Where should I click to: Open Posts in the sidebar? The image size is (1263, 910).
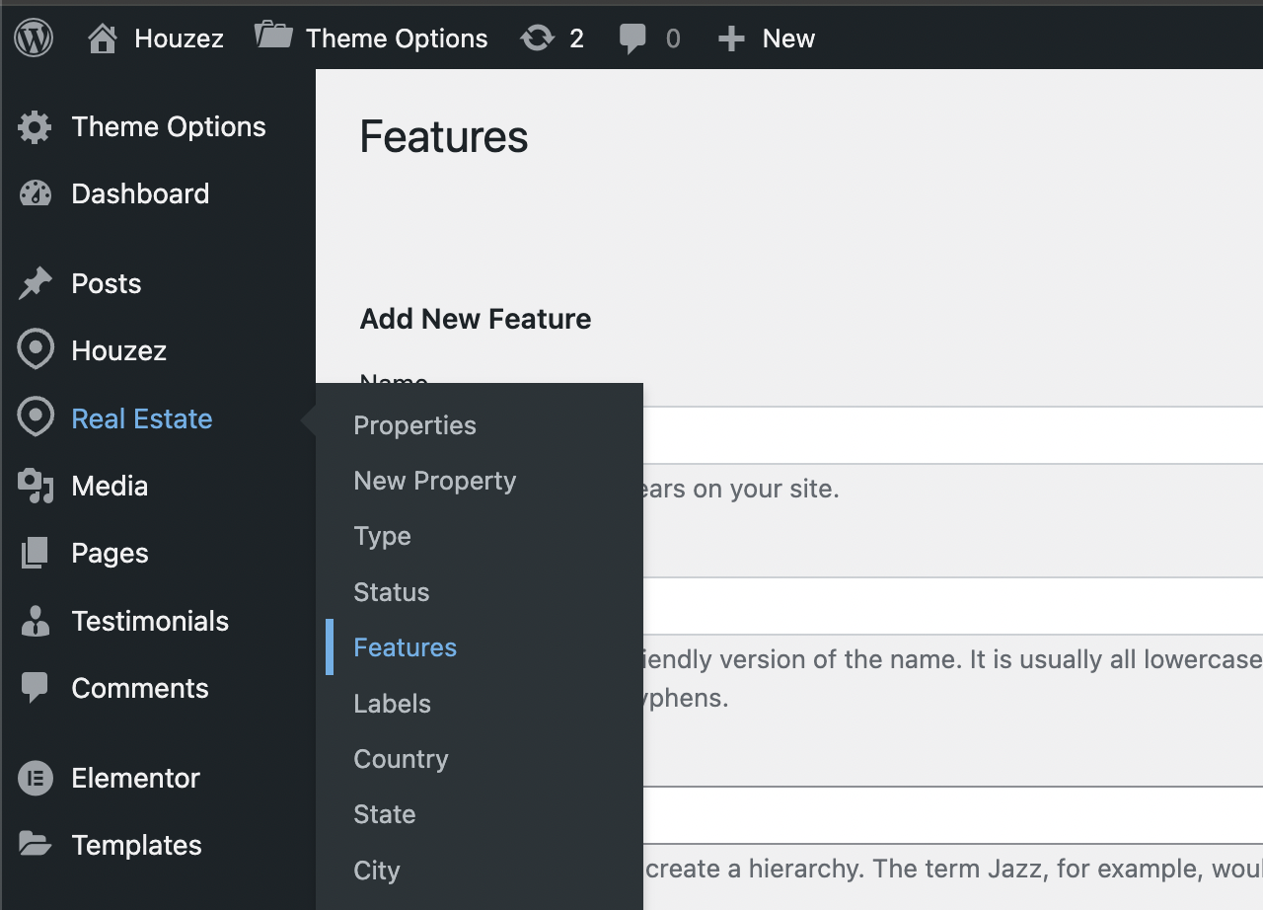point(107,284)
